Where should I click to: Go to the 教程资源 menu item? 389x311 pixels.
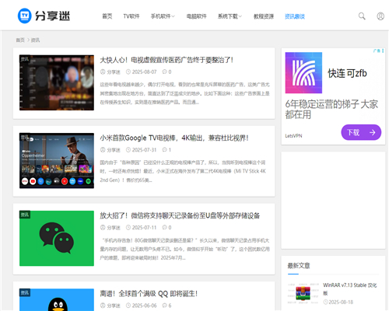coord(264,16)
